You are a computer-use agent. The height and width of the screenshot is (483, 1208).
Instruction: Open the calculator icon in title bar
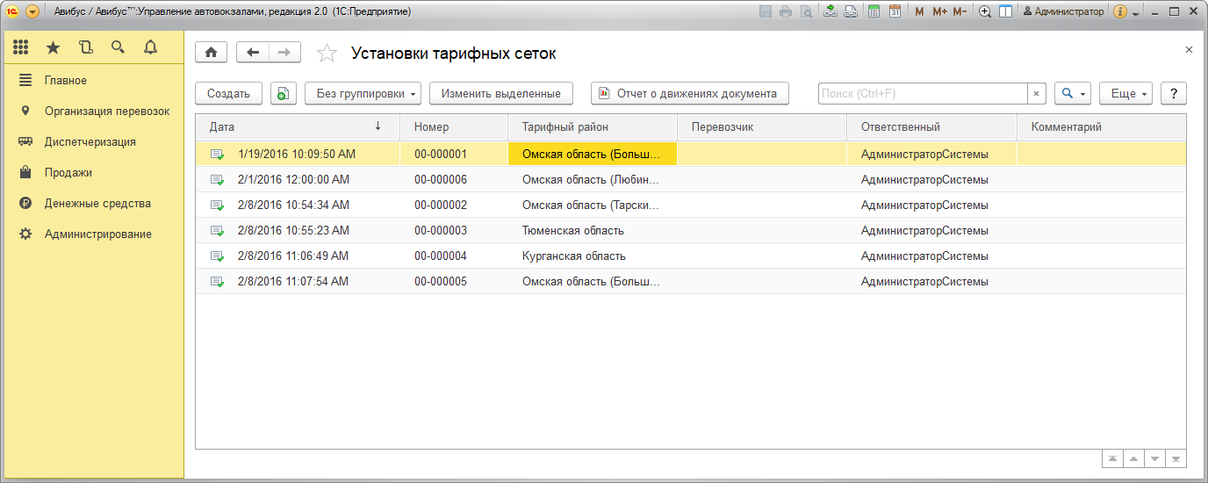(874, 11)
